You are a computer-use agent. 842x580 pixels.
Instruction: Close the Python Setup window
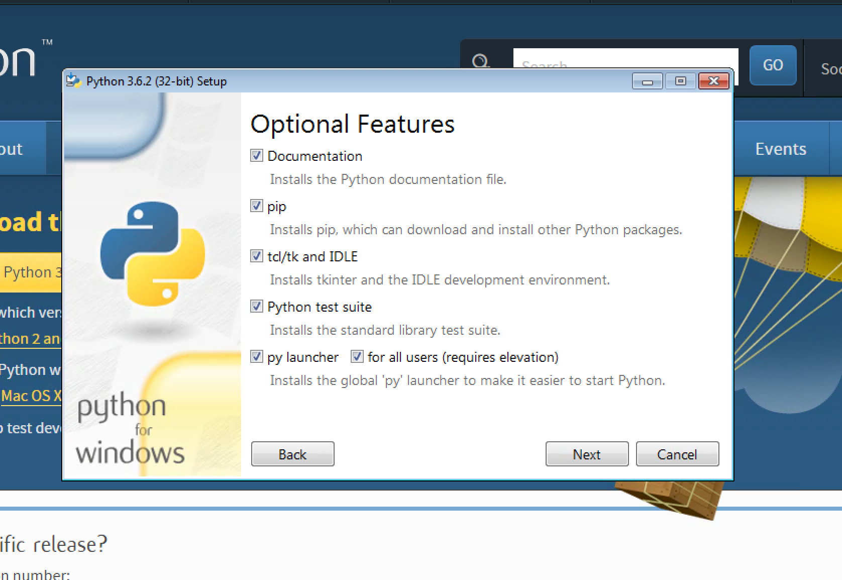714,81
